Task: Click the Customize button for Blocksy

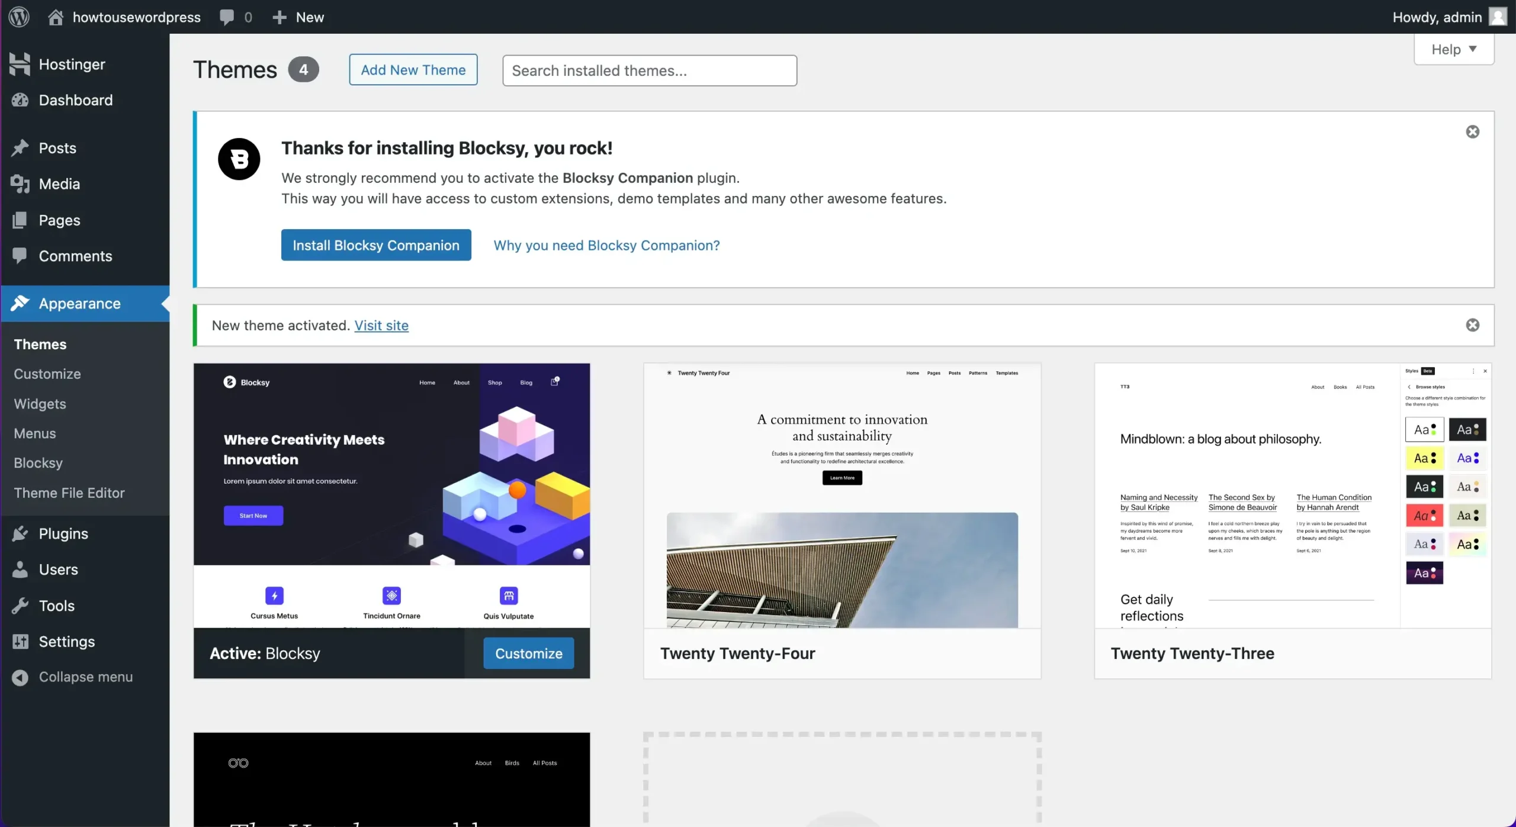Action: pos(529,654)
